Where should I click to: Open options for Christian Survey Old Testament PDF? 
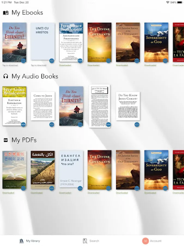point(137,188)
